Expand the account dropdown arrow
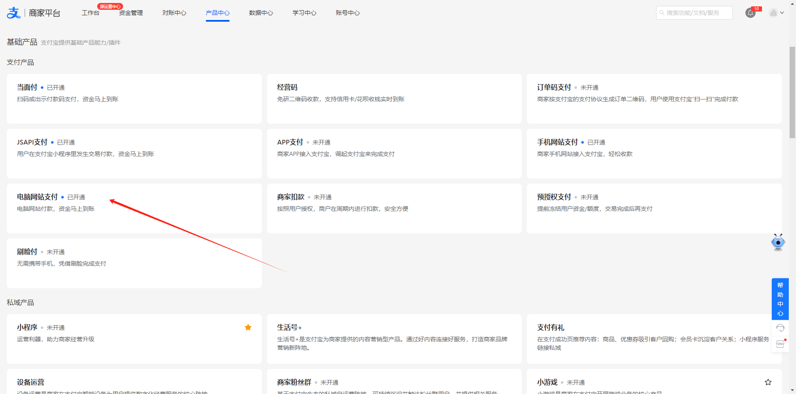 pyautogui.click(x=782, y=13)
